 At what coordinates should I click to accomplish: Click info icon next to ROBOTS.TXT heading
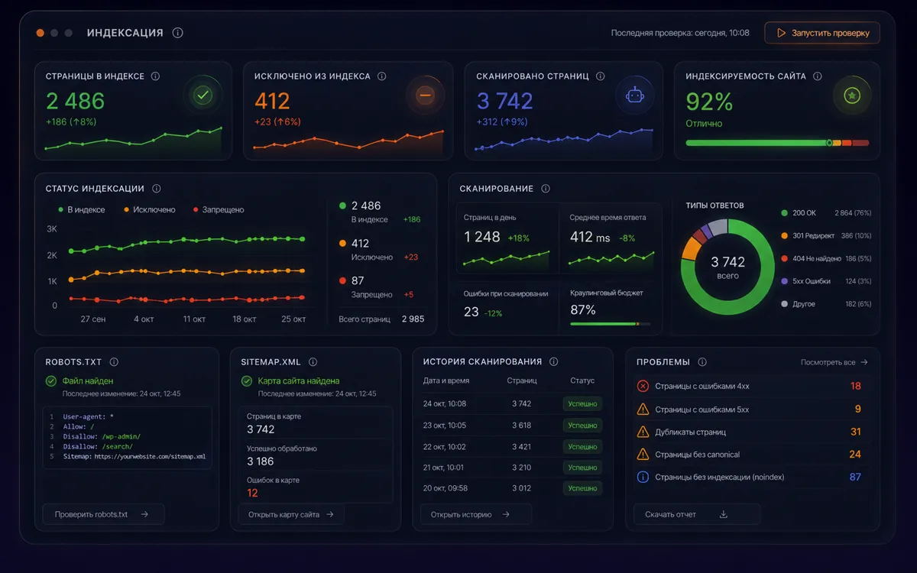114,362
